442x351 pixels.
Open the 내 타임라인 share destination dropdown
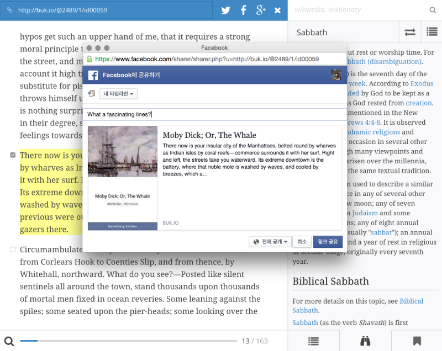click(118, 94)
